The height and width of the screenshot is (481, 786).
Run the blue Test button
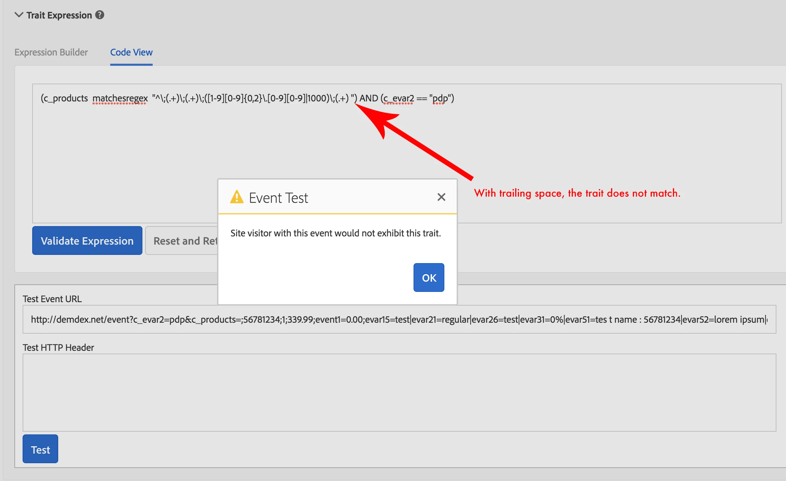click(40, 449)
